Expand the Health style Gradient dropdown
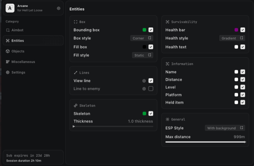The width and height of the screenshot is (254, 166). (232, 38)
